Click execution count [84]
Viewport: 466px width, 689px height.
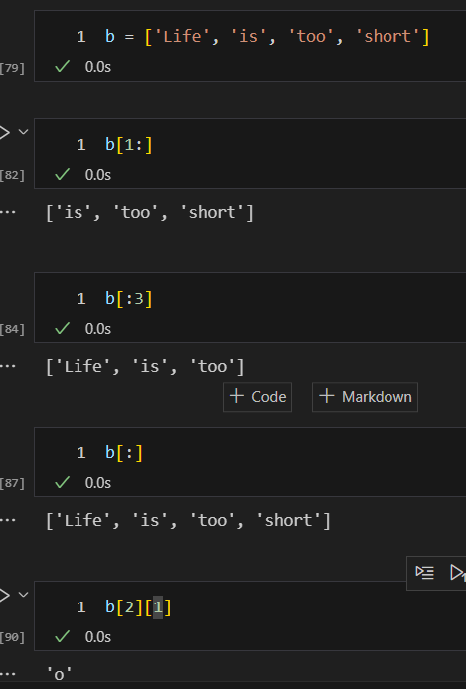(x=12, y=329)
